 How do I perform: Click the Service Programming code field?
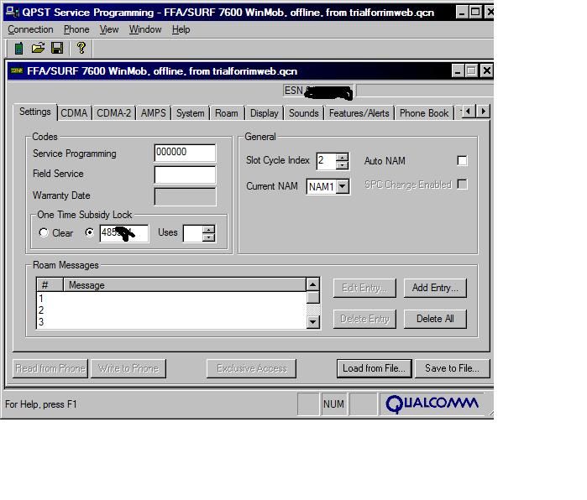point(185,153)
